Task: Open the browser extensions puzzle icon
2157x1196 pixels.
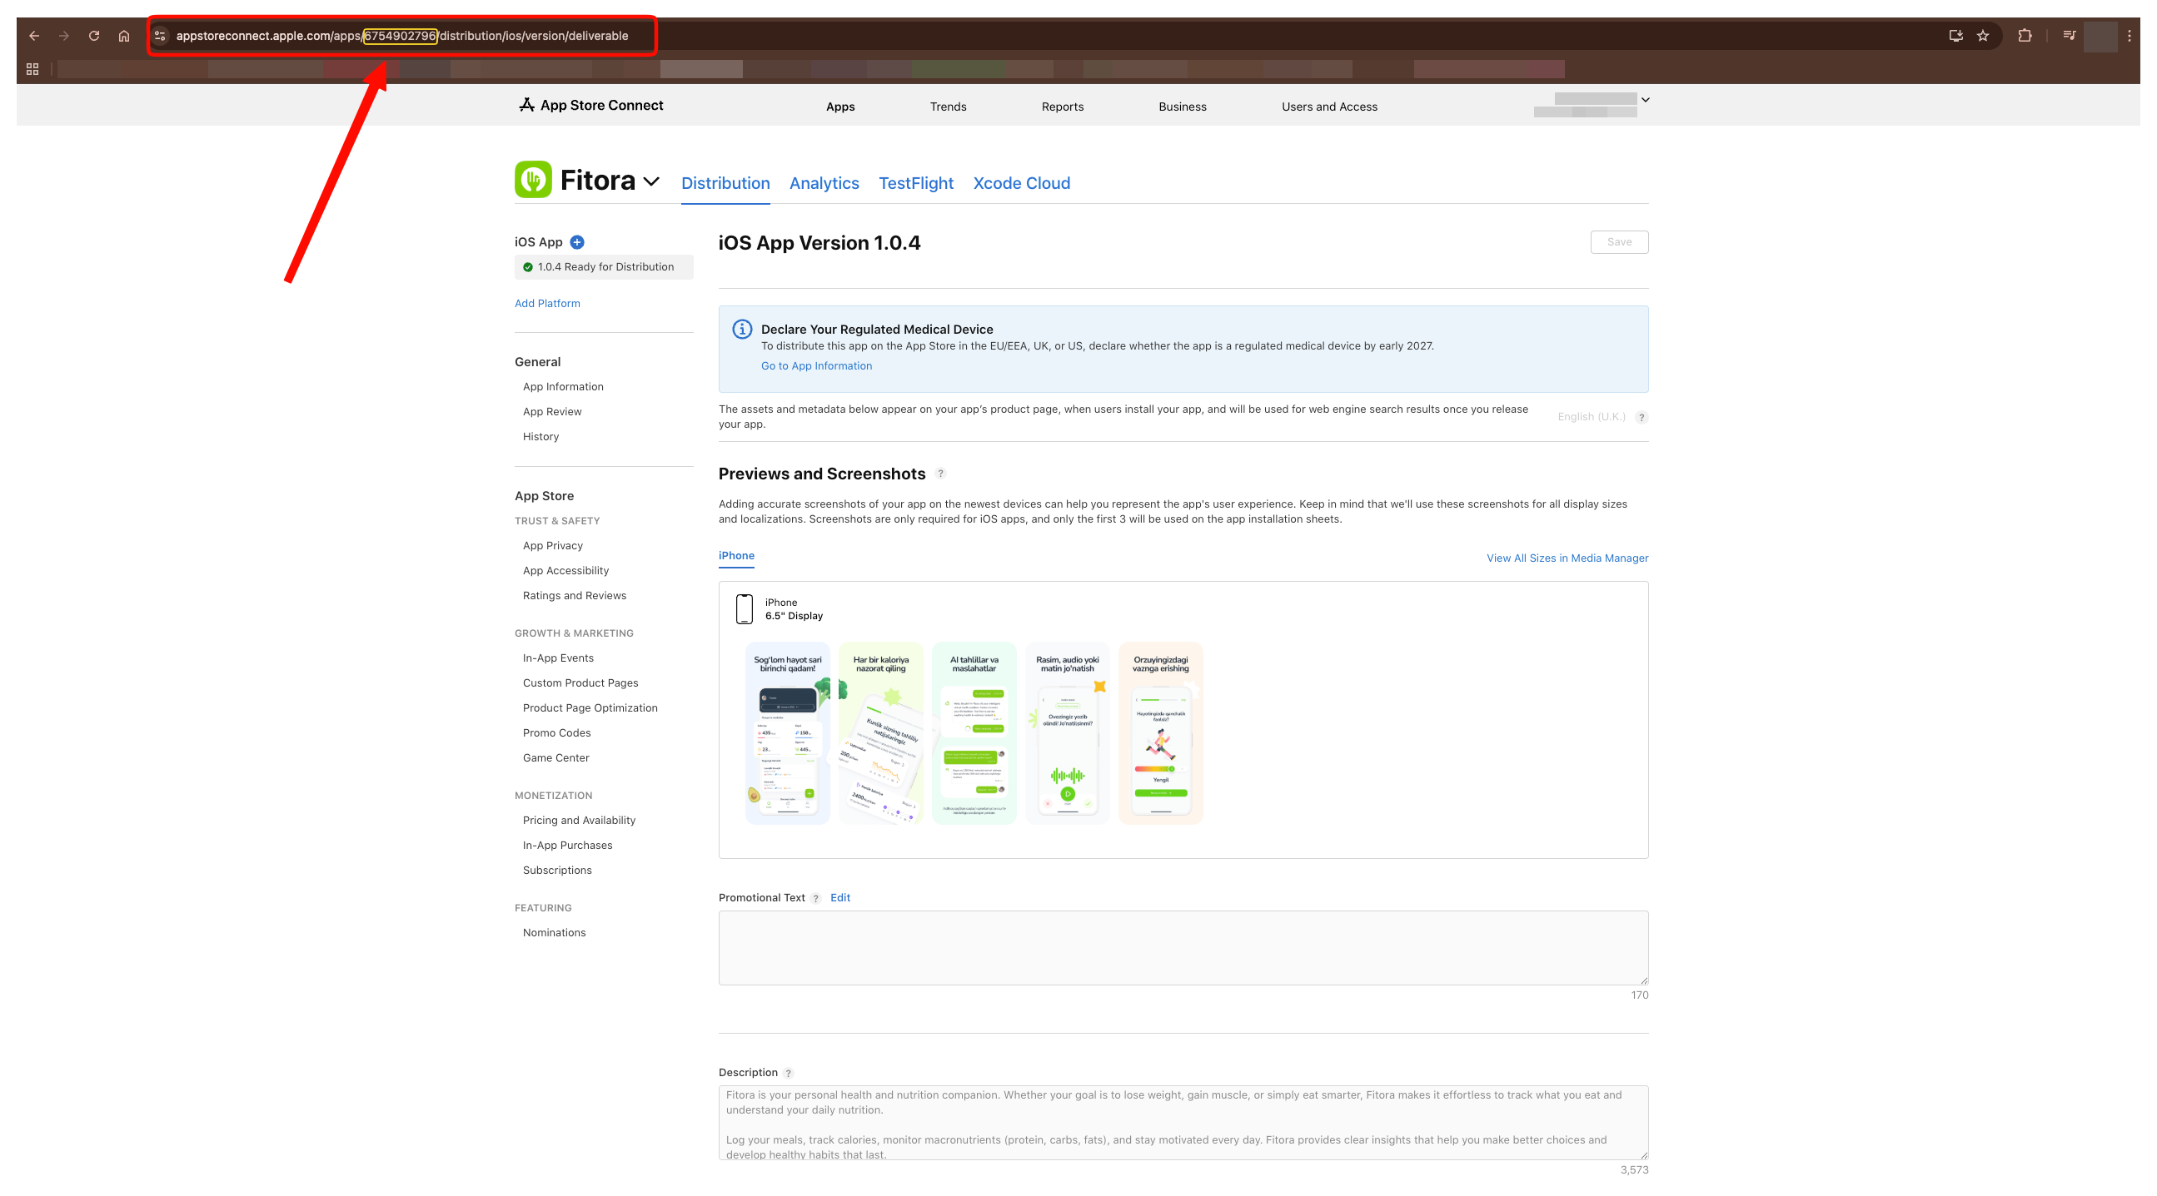Action: (2025, 36)
